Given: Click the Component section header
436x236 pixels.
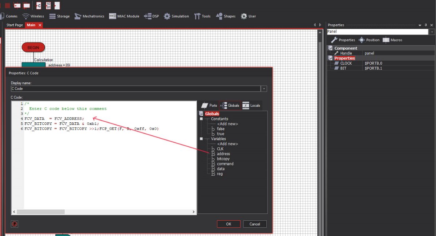Looking at the screenshot, I should 346,48.
